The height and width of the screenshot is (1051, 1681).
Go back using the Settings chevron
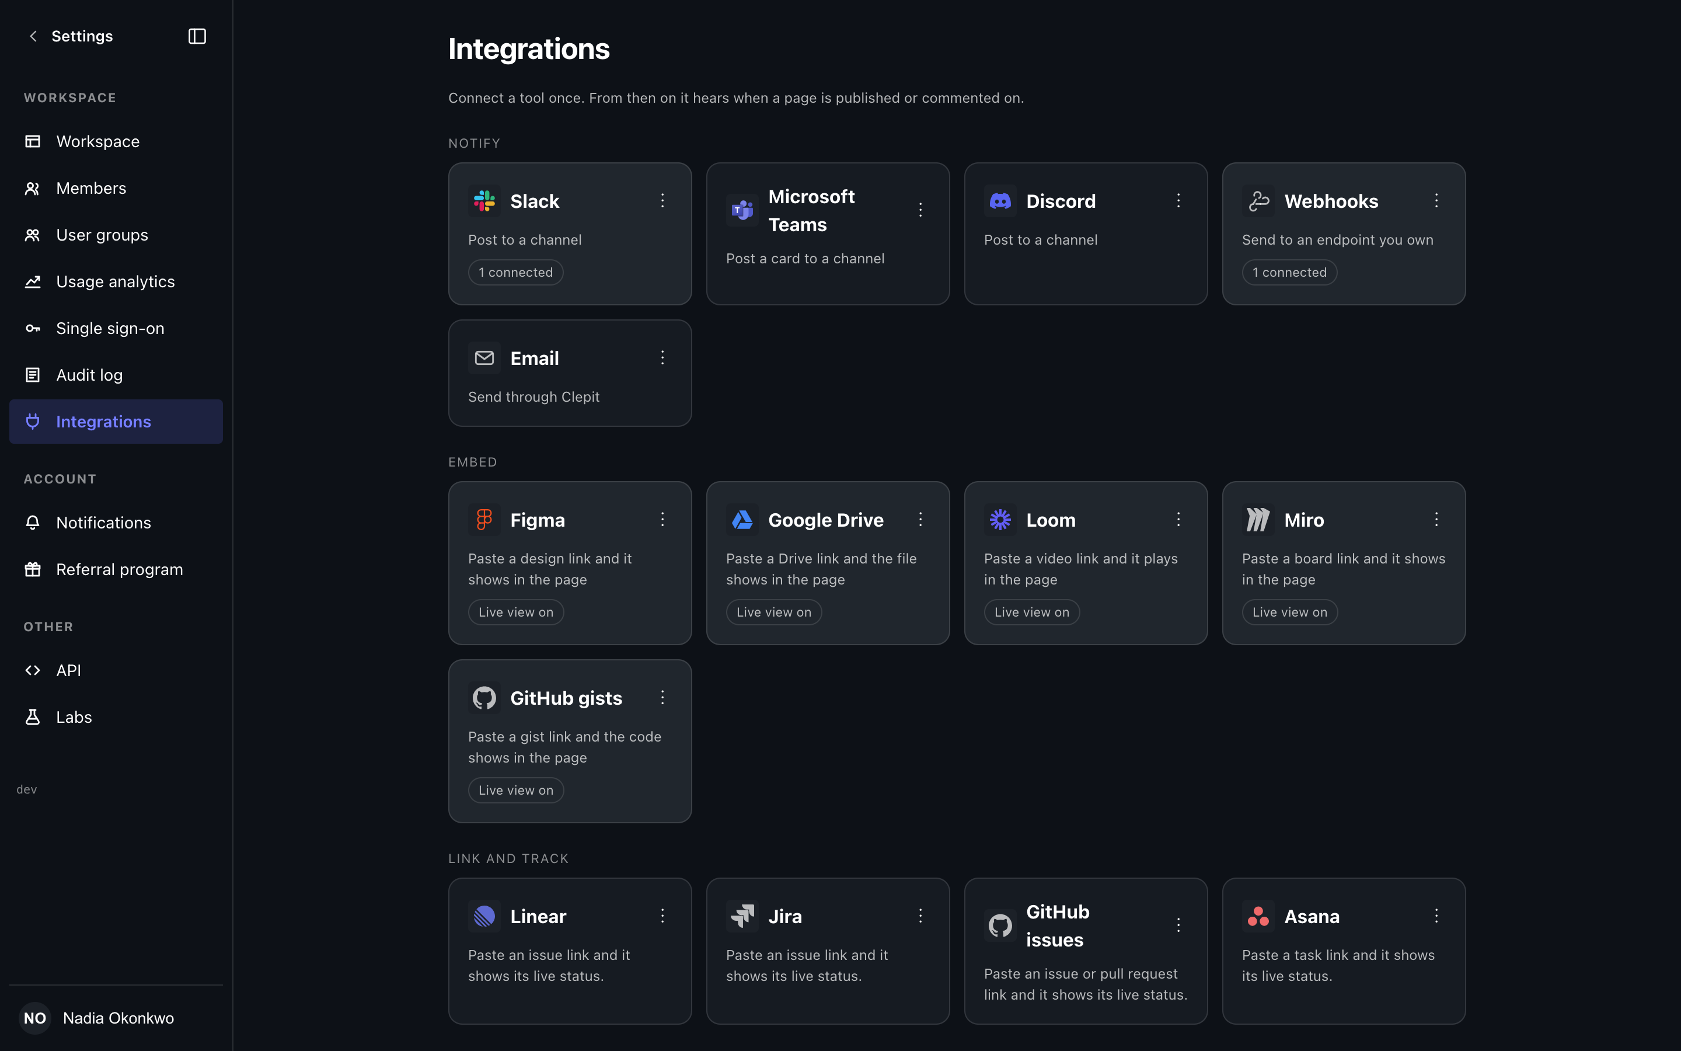(x=33, y=36)
